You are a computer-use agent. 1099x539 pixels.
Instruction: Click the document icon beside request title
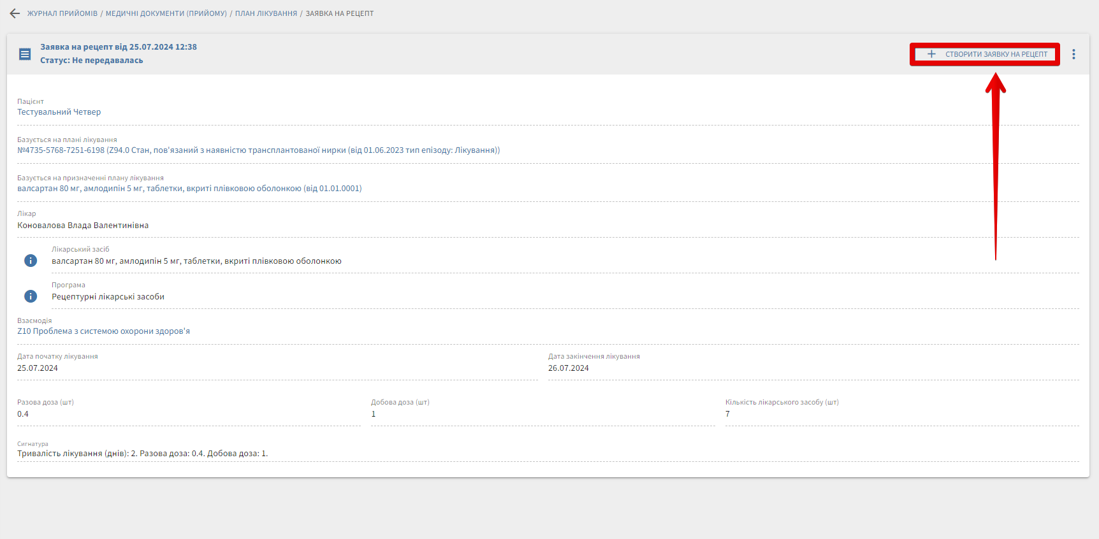click(25, 54)
